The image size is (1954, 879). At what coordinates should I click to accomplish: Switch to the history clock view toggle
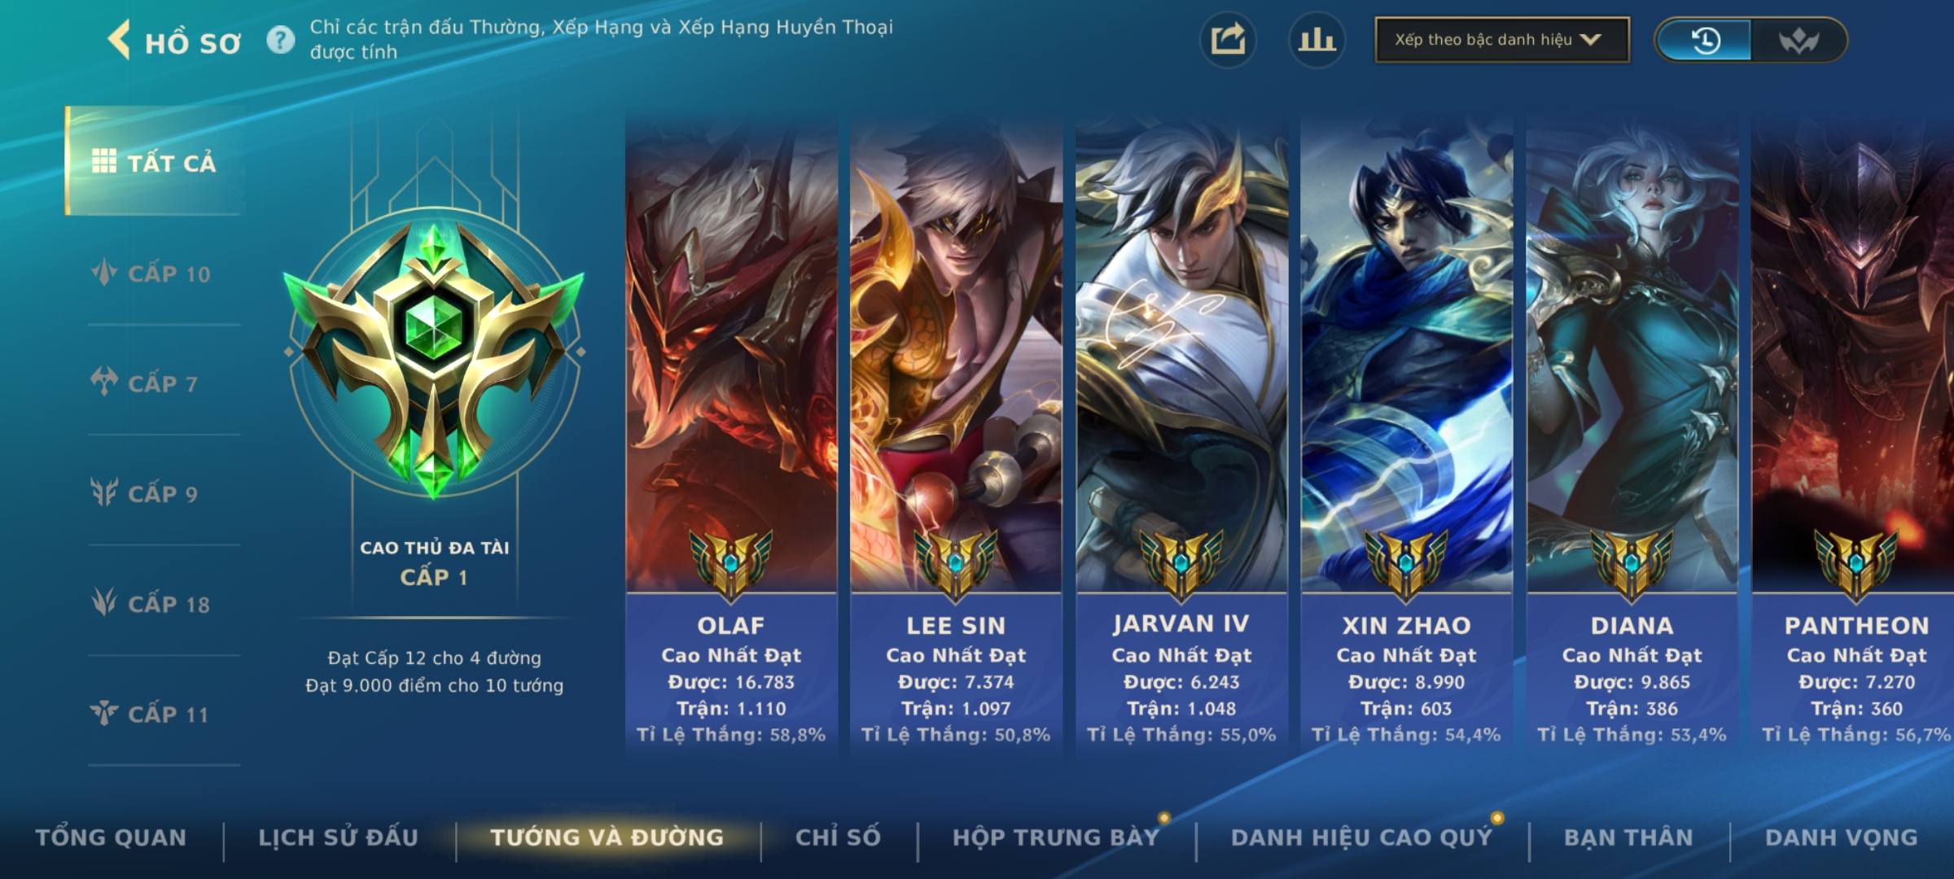[1705, 40]
